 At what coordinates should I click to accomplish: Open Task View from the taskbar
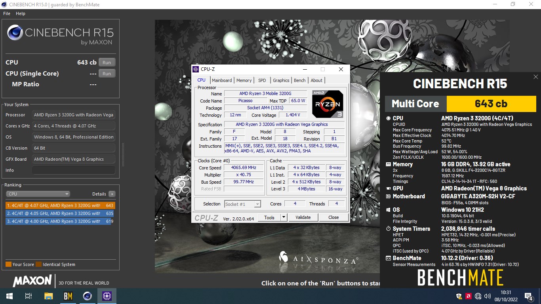coord(28,296)
